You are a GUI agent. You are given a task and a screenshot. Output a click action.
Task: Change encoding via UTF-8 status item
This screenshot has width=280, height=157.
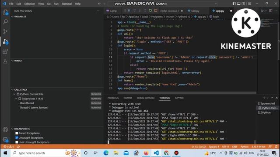click(x=225, y=147)
